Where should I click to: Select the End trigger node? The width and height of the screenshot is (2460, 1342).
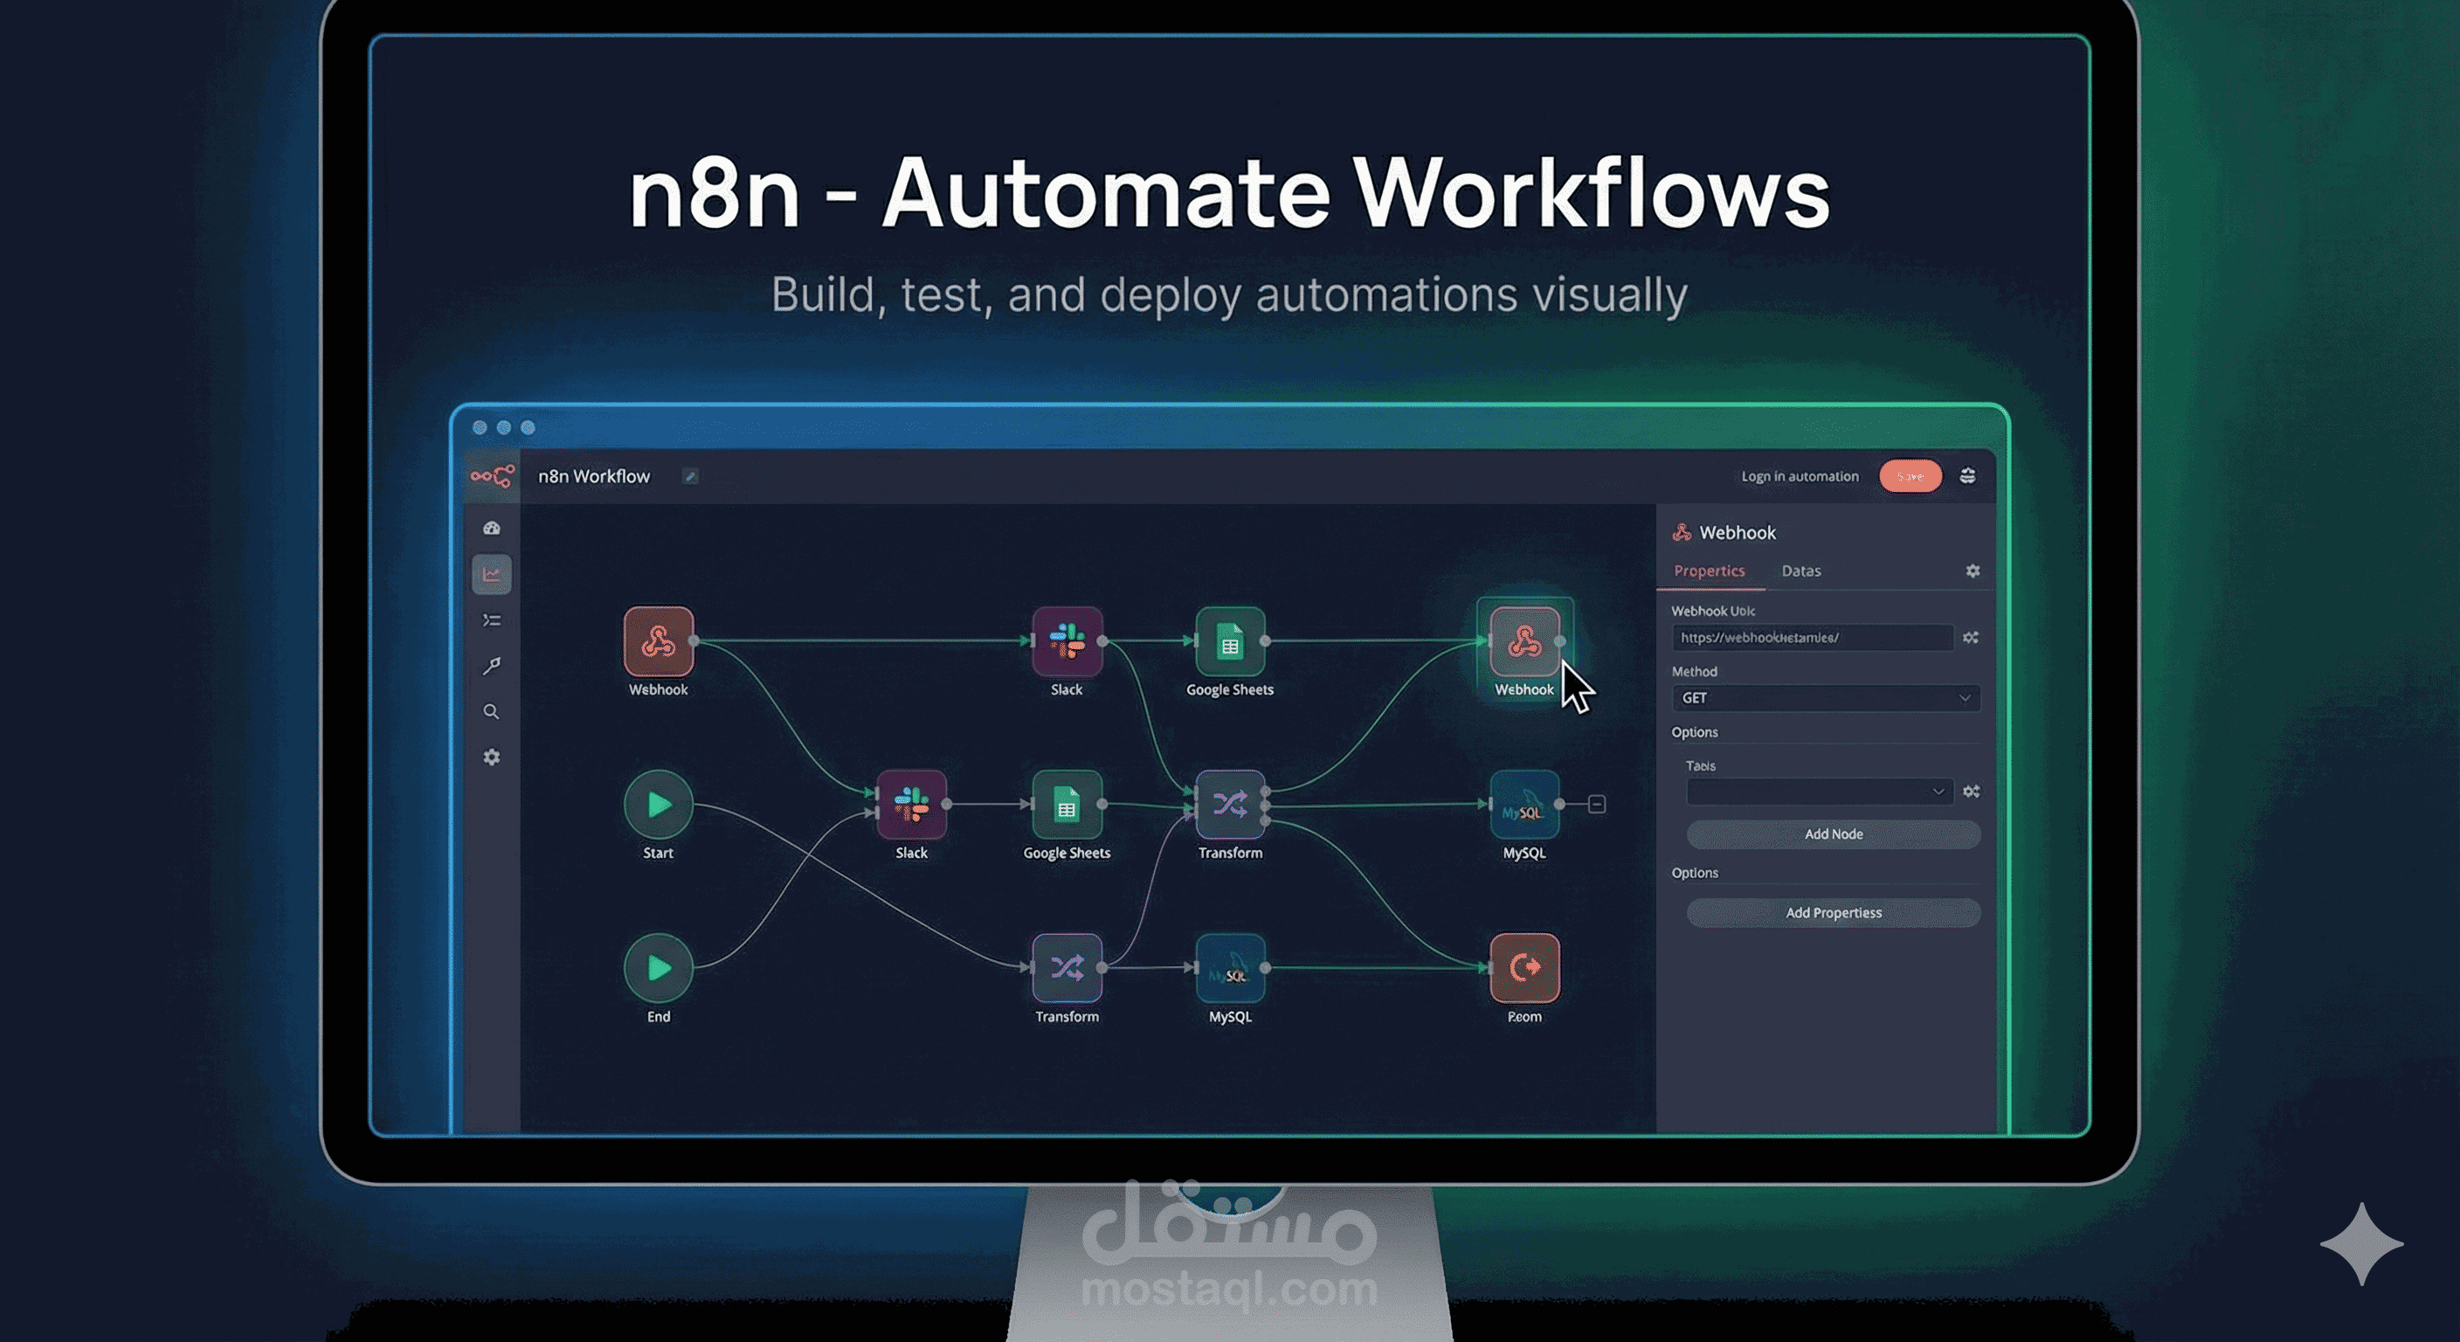658,967
